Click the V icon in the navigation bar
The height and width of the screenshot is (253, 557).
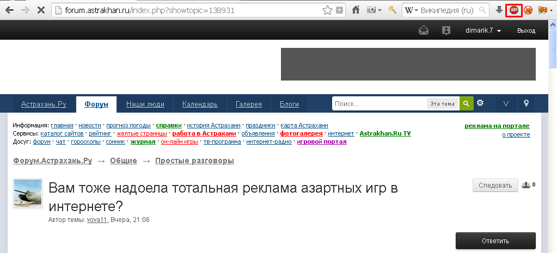(506, 103)
